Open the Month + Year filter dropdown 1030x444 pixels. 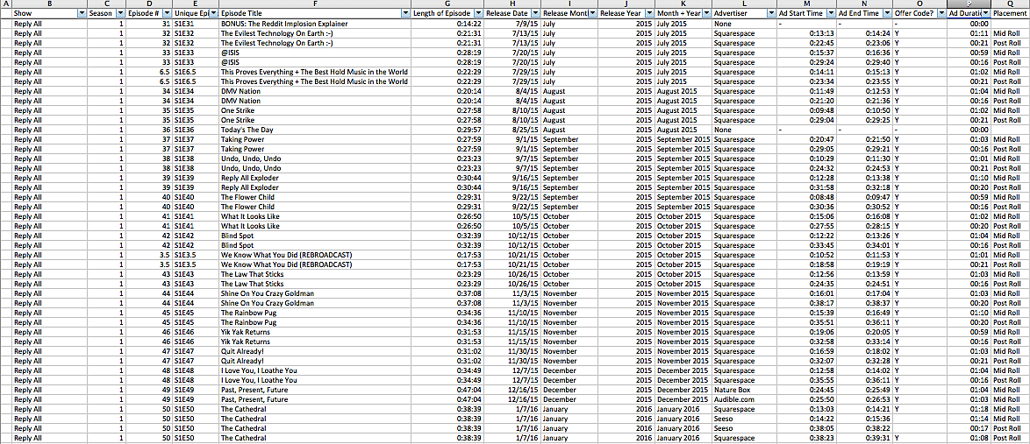point(706,13)
